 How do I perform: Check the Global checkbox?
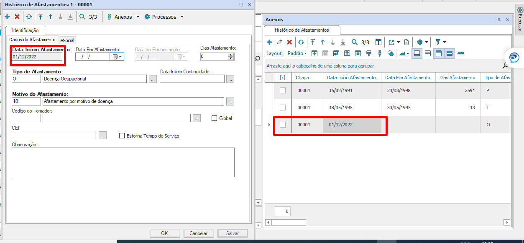(x=215, y=118)
